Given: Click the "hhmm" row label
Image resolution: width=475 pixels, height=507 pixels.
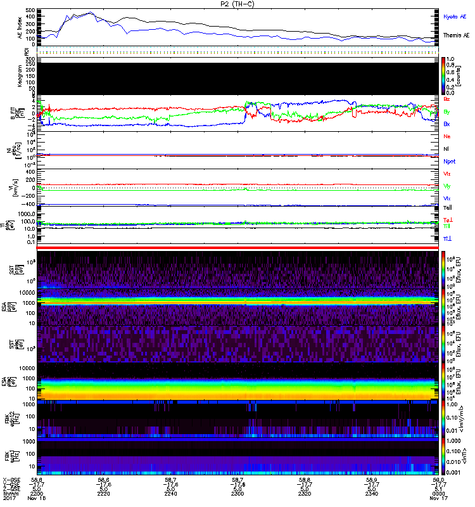Looking at the screenshot, I should (x=10, y=494).
